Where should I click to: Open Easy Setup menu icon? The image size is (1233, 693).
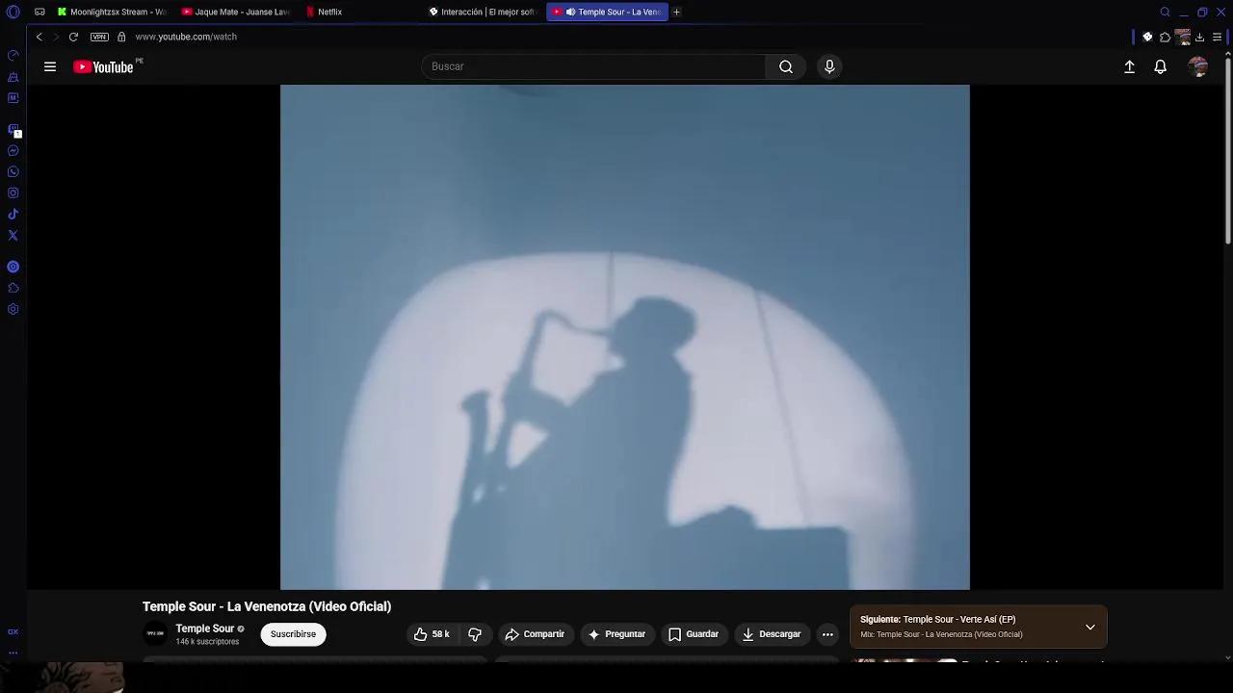pos(1217,38)
